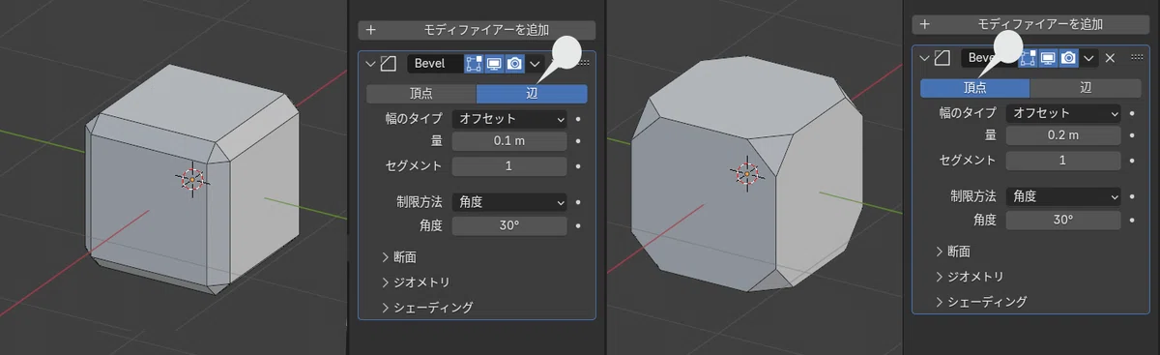Image resolution: width=1160 pixels, height=355 pixels.
Task: Expand ジオメトリ section in right panel
Action: [970, 277]
